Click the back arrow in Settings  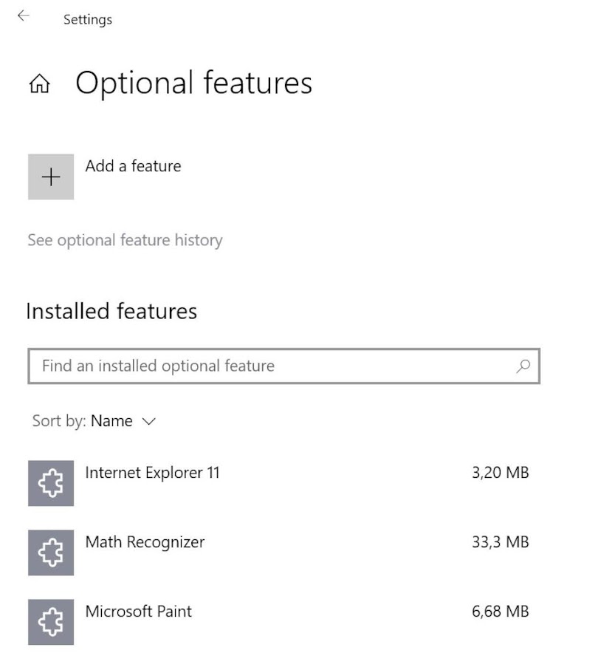pyautogui.click(x=24, y=16)
